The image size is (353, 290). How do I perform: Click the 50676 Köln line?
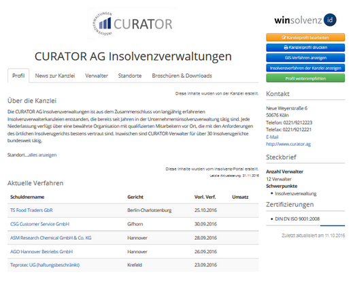277,115
